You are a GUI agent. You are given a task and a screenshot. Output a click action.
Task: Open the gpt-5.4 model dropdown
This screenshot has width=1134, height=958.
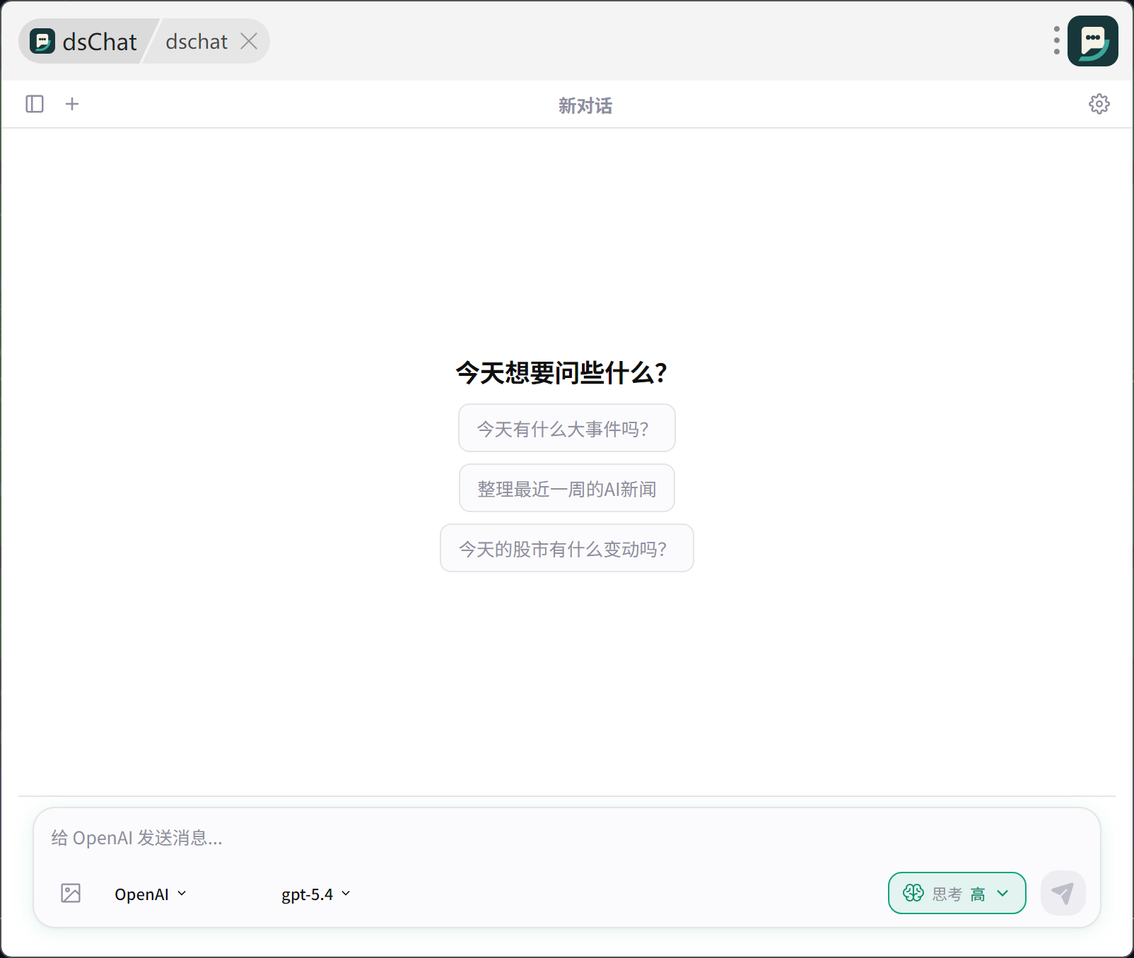pyautogui.click(x=316, y=894)
